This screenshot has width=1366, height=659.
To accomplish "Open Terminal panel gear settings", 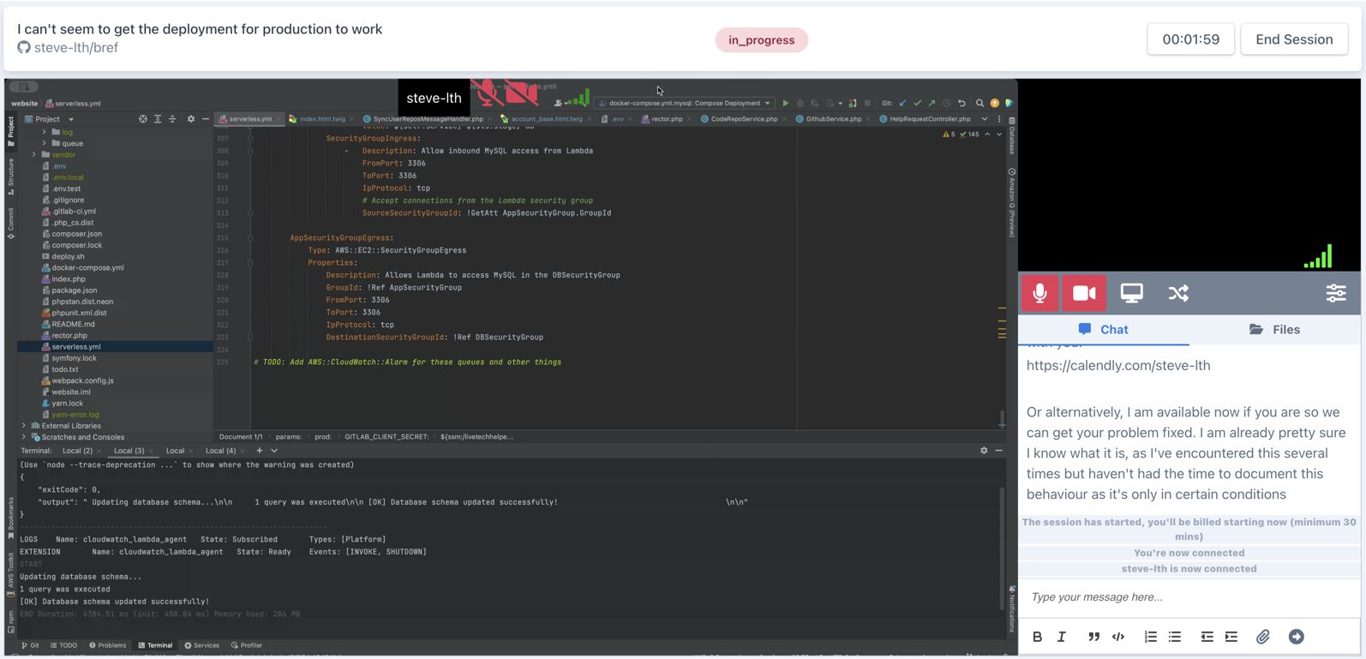I will click(984, 451).
